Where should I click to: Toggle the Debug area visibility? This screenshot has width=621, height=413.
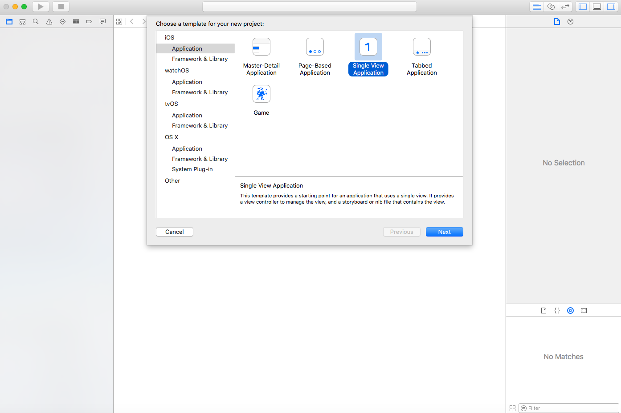pos(597,7)
